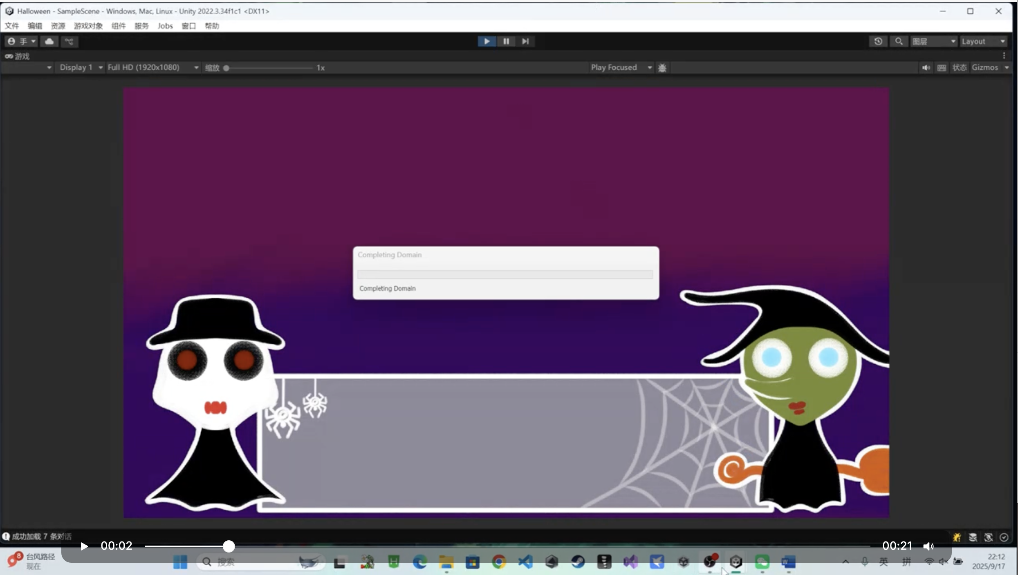Screen dimensions: 1018x575
Task: Click the Unity cloud services icon
Action: [x=49, y=41]
